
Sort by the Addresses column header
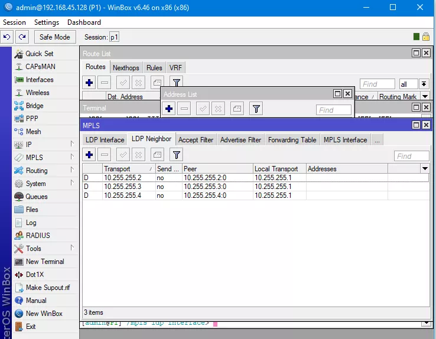click(x=347, y=169)
